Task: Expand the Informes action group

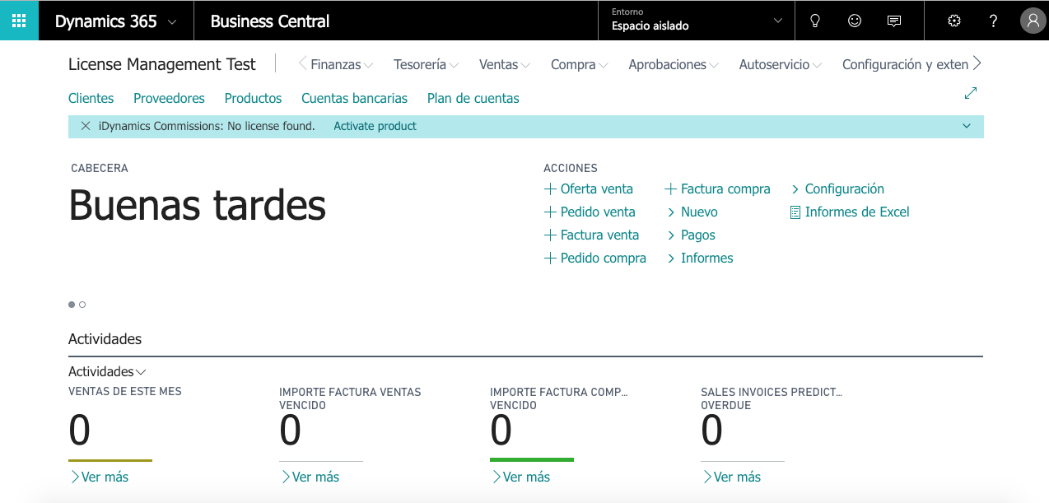Action: [700, 258]
